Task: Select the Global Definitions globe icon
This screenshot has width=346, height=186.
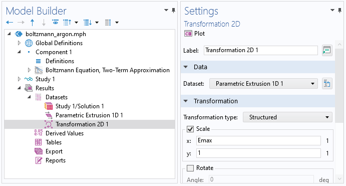Action: click(x=29, y=43)
